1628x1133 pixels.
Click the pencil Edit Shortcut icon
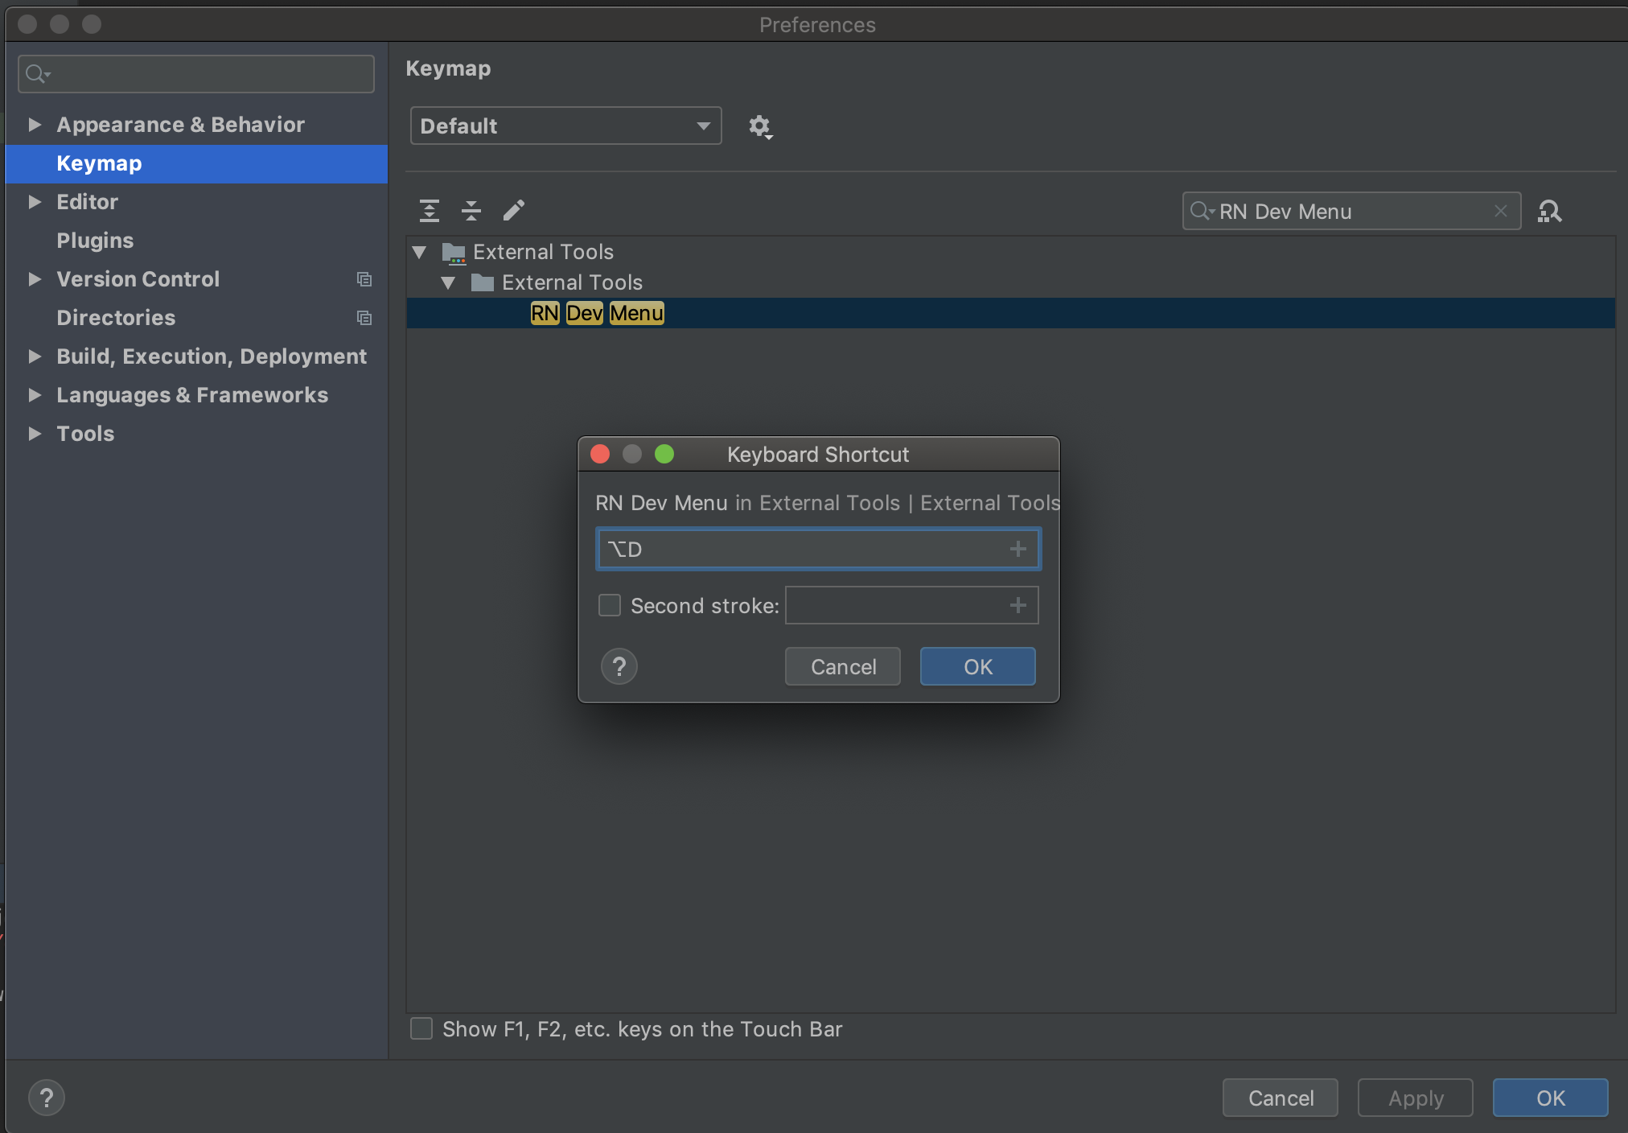click(x=514, y=211)
